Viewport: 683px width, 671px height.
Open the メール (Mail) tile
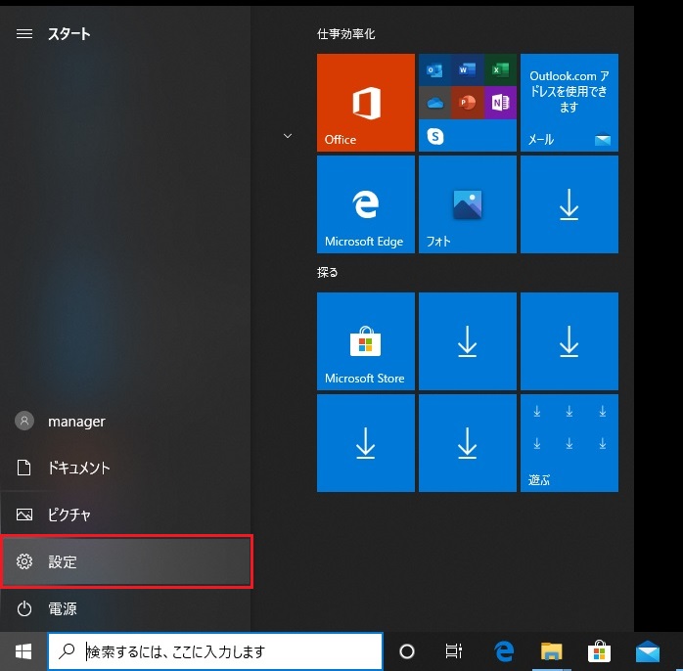569,103
